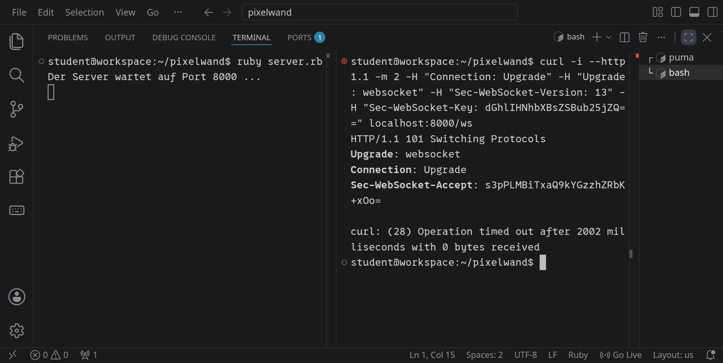Viewport: 723px width, 363px height.
Task: Open notifications bell in status bar
Action: (x=711, y=355)
